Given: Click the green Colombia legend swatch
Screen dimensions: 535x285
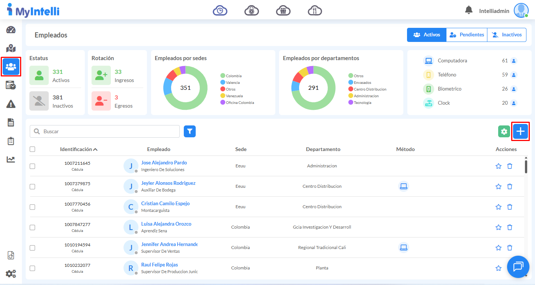Looking at the screenshot, I should pyautogui.click(x=223, y=76).
